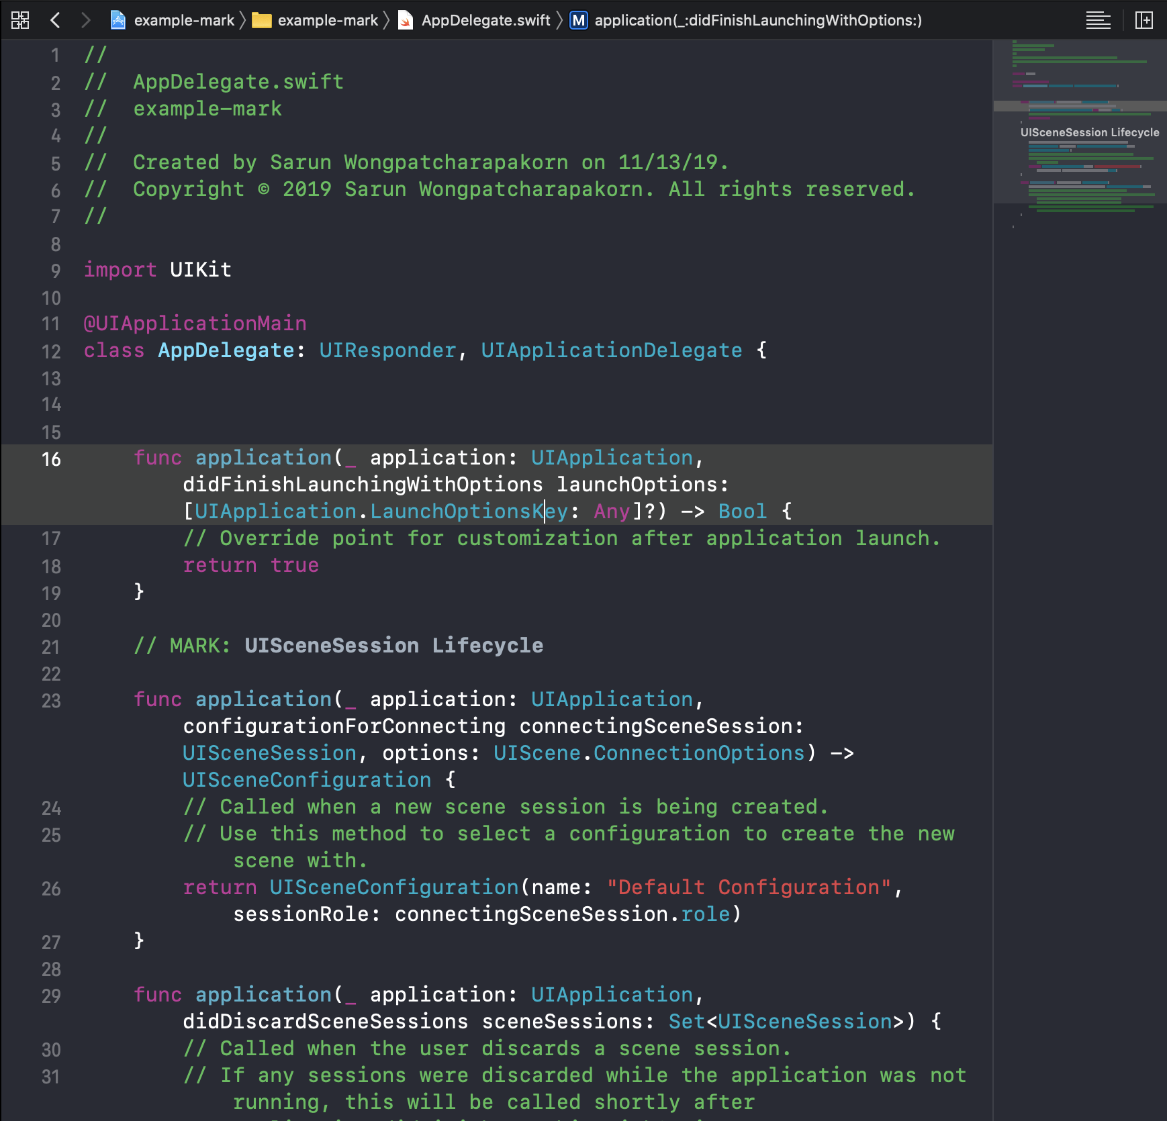1167x1121 pixels.
Task: Open the Adjust Editor Options lines icon
Action: click(1098, 20)
